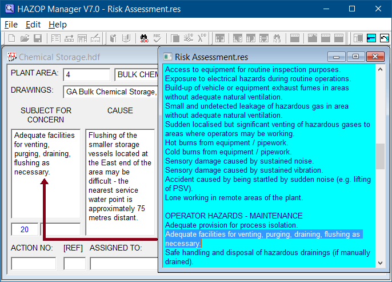This screenshot has height=282, width=392.
Task: Click the field containing blue number 20
Action: [25, 229]
